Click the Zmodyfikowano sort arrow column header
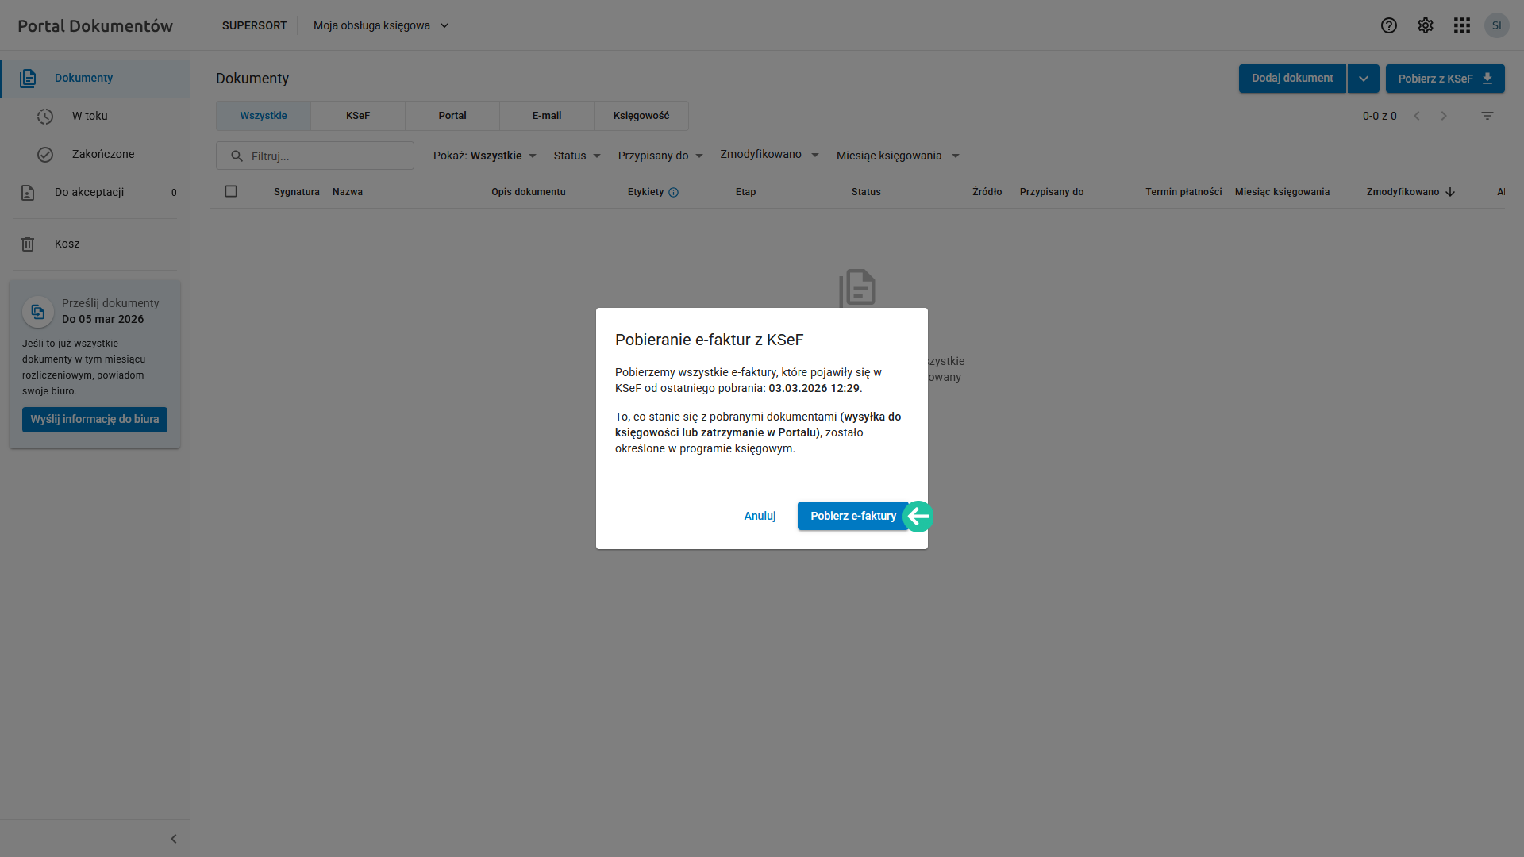Image resolution: width=1524 pixels, height=857 pixels. point(1410,192)
